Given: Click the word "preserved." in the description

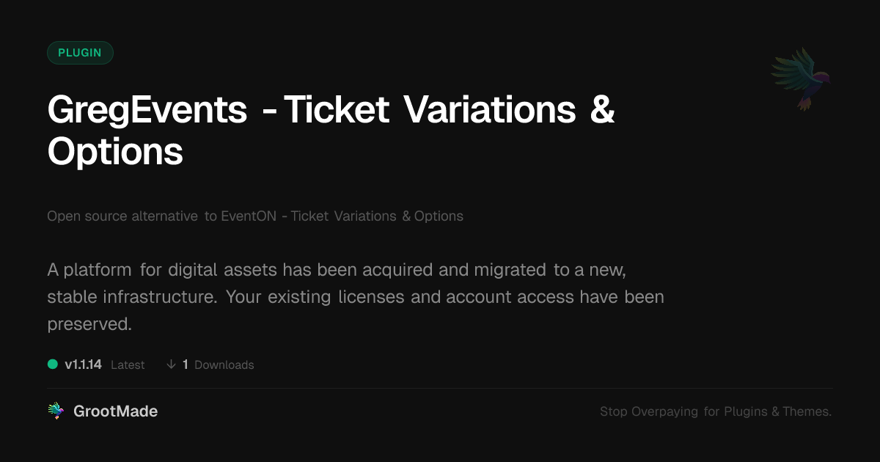Looking at the screenshot, I should [x=89, y=324].
